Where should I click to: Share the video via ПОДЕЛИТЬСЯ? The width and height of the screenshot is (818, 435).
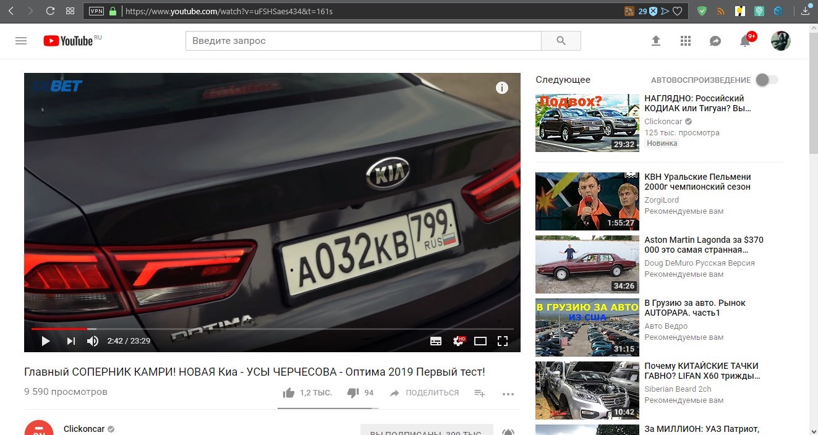click(x=424, y=393)
